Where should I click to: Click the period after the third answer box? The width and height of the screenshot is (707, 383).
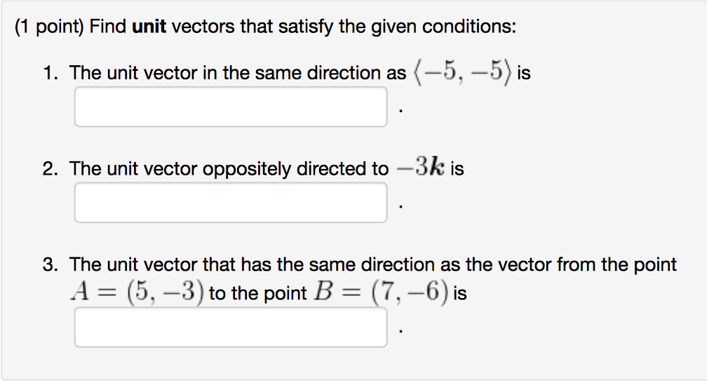point(400,332)
